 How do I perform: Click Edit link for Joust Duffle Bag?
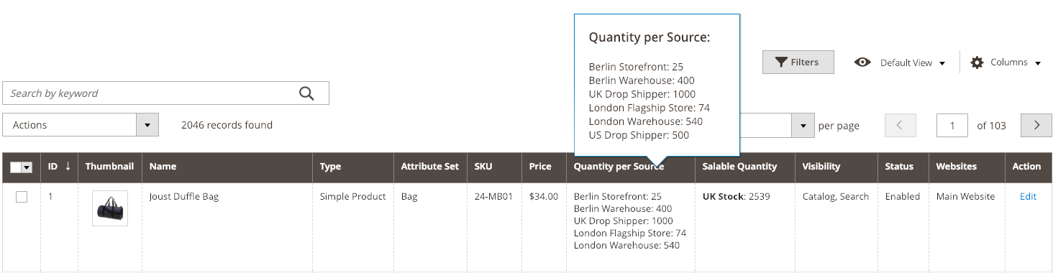pos(1028,196)
